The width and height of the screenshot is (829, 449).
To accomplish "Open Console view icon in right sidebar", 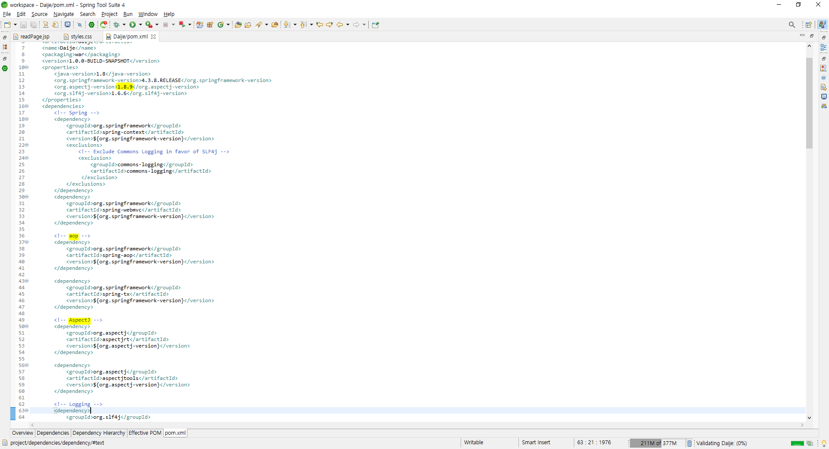I will pyautogui.click(x=824, y=97).
